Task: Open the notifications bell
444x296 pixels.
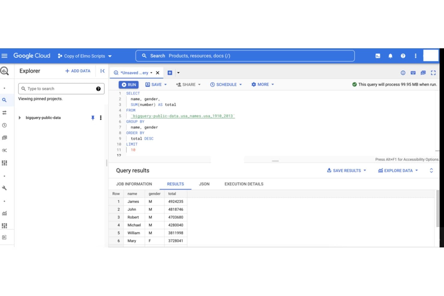Action: 390,56
